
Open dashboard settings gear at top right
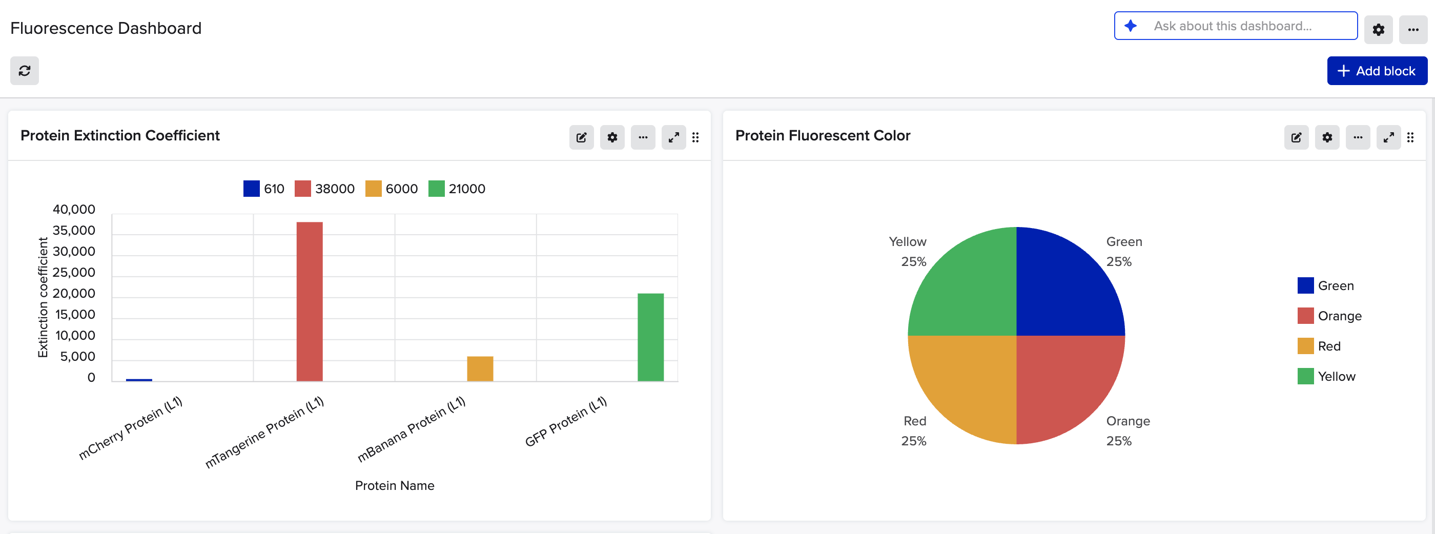[x=1378, y=30]
